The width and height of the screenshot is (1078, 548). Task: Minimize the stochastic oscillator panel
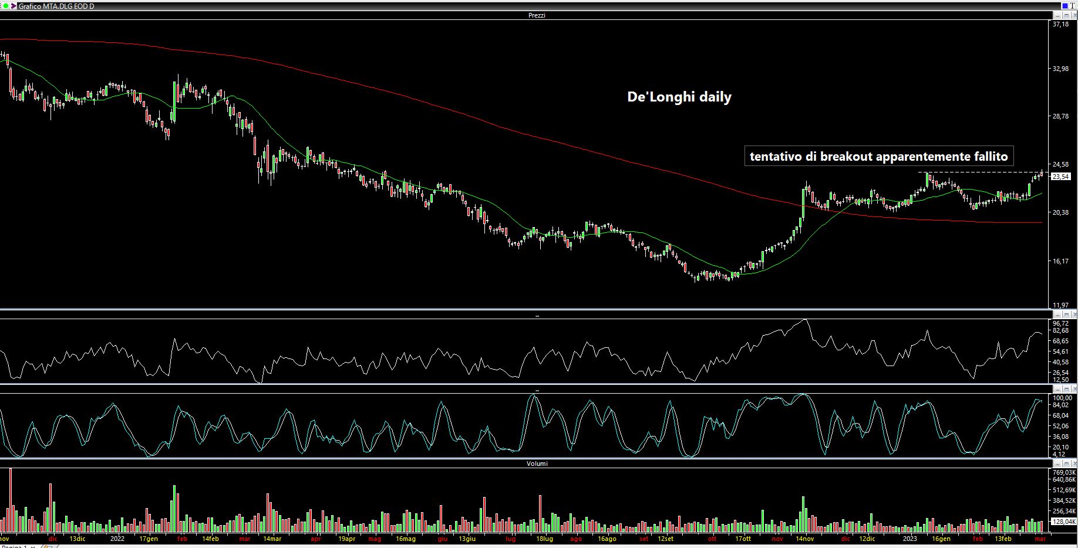[1057, 389]
